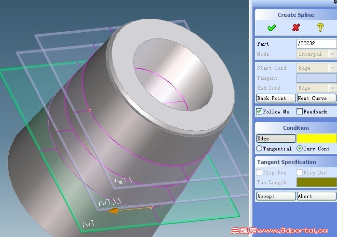Open help with the yellow question mark
The image size is (337, 237).
[x=320, y=27]
